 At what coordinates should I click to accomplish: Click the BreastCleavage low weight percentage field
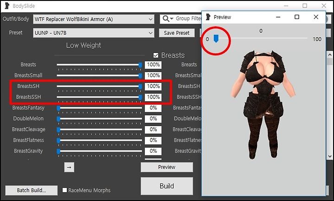153,130
